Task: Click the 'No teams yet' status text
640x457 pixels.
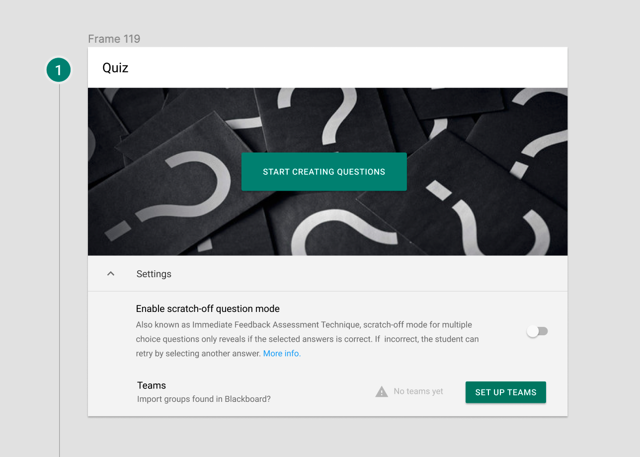Action: tap(418, 391)
